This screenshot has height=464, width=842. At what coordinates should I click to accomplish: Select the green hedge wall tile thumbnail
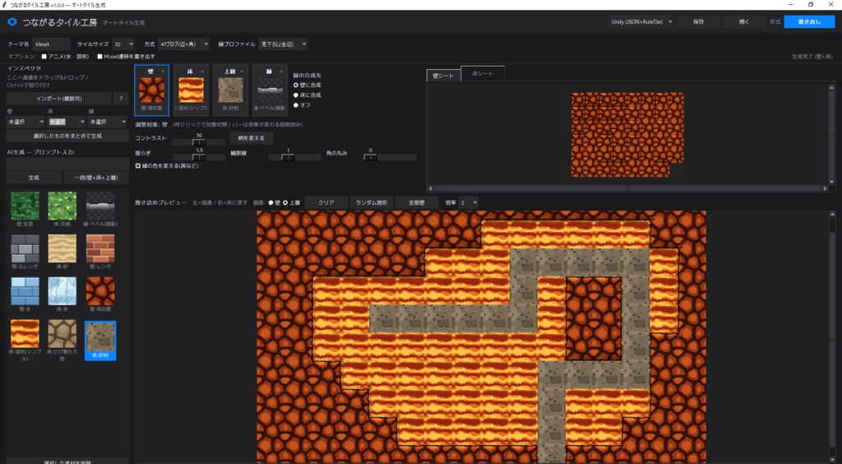coord(25,206)
